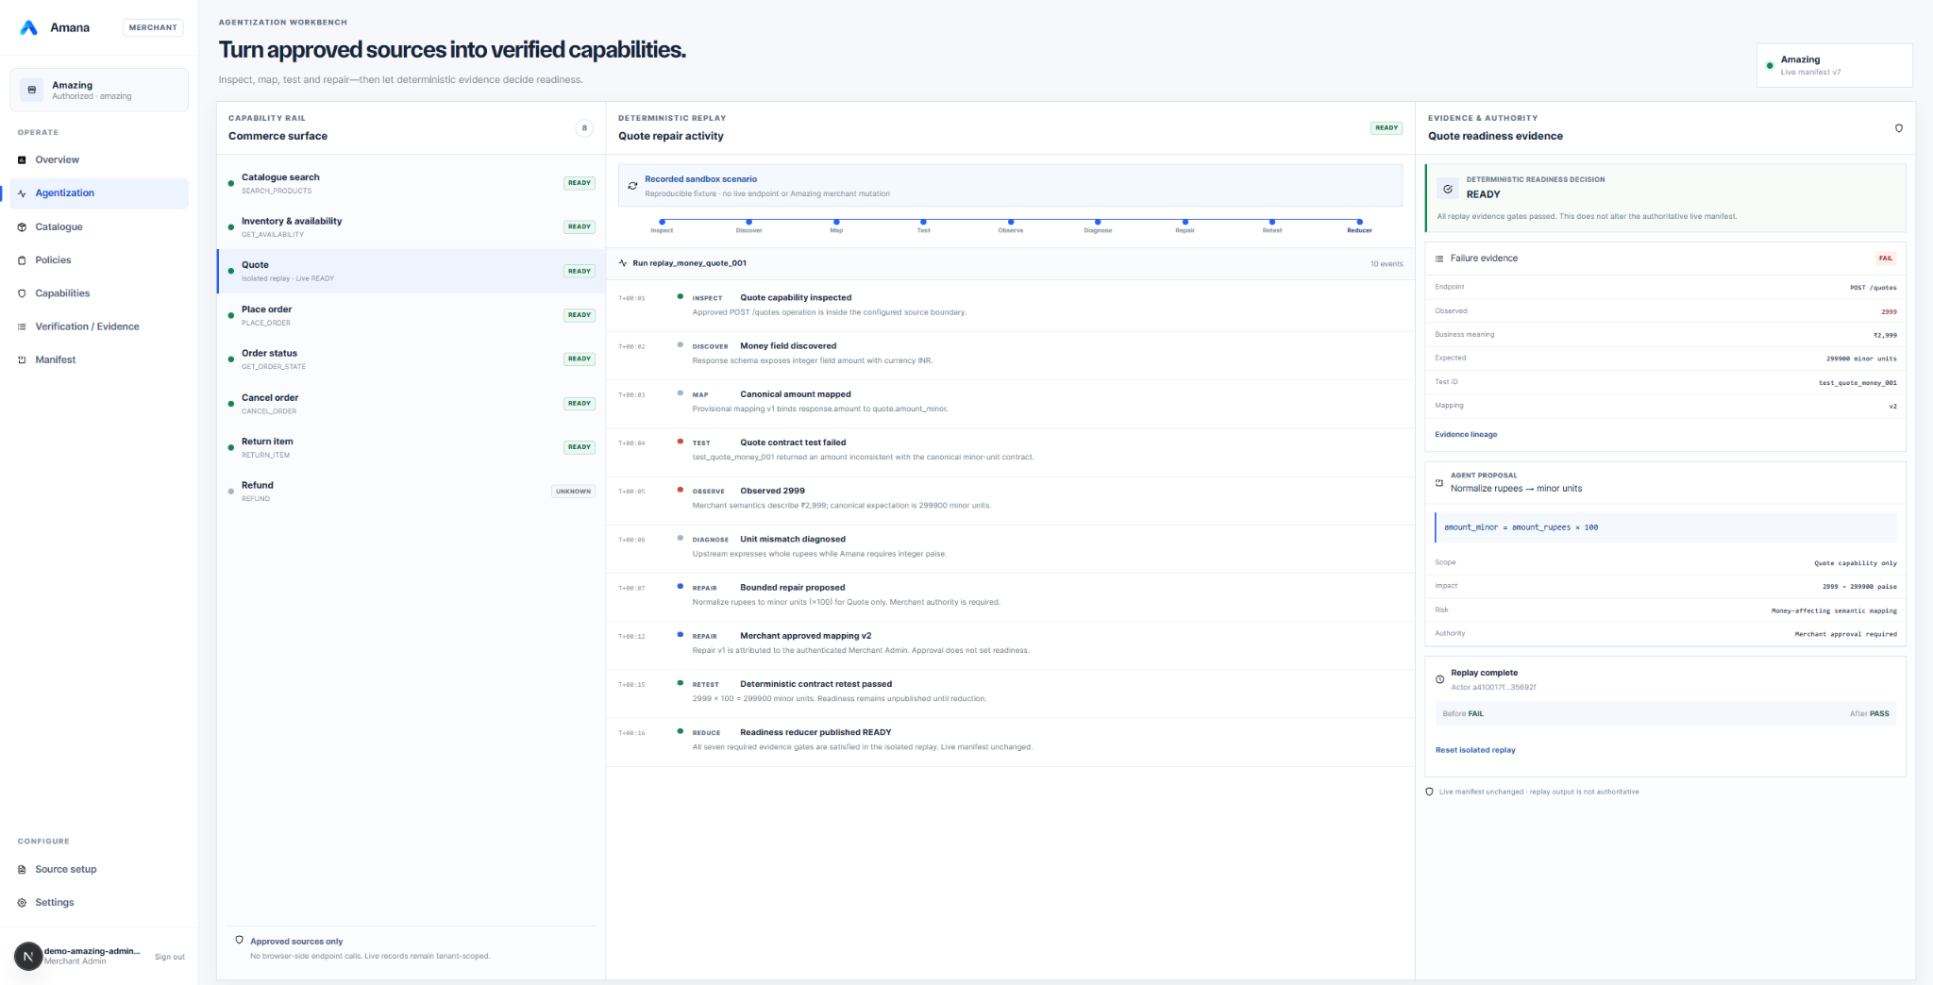Click the Recorded sandbox scenario refresh icon

click(632, 186)
